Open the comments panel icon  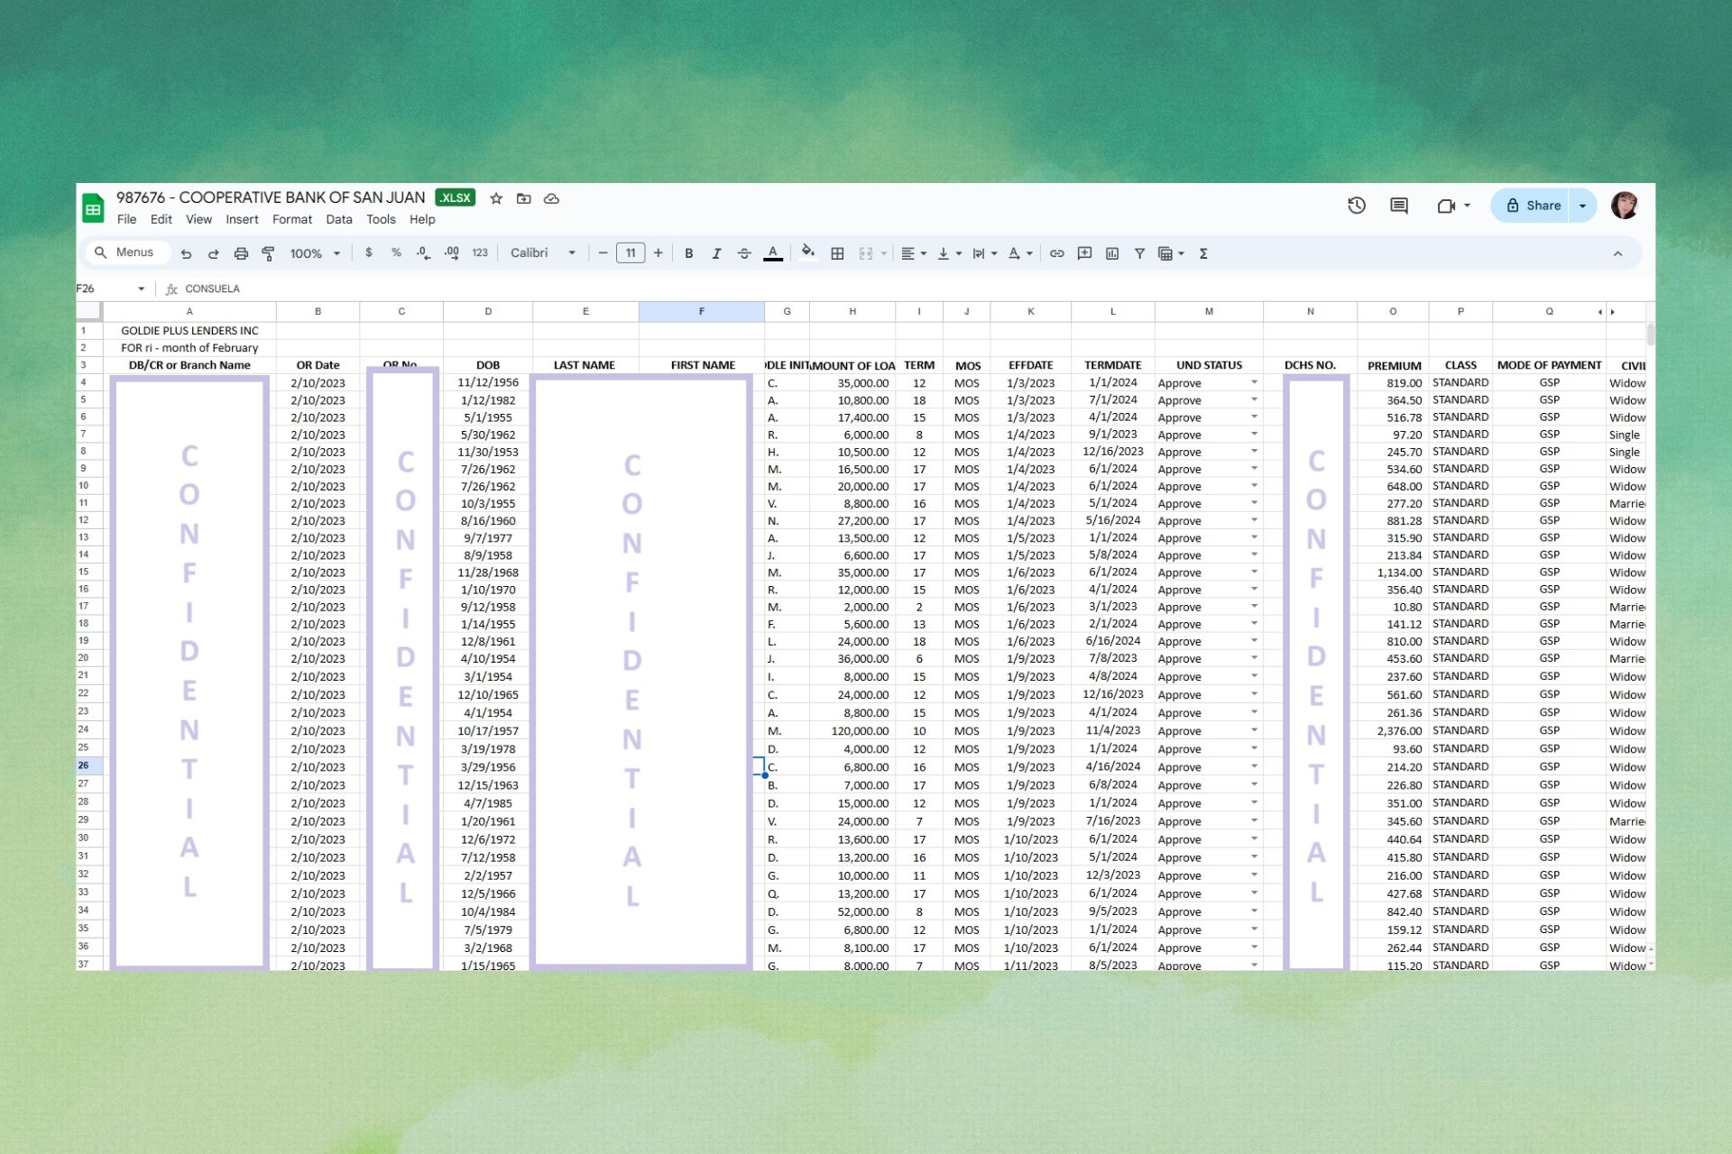point(1399,206)
